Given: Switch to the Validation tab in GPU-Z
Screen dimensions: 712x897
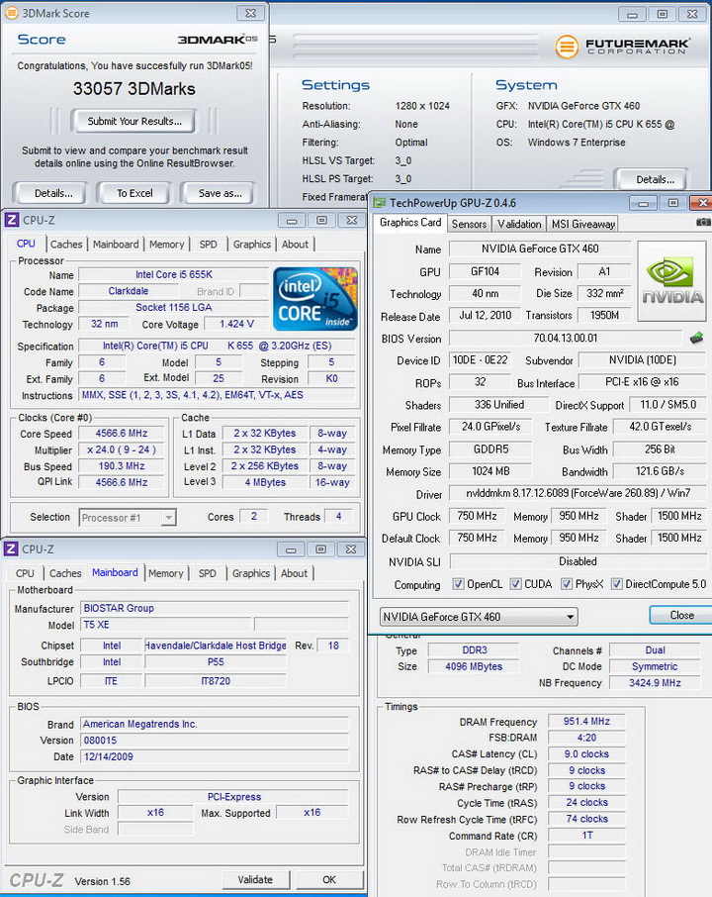Looking at the screenshot, I should 519,224.
